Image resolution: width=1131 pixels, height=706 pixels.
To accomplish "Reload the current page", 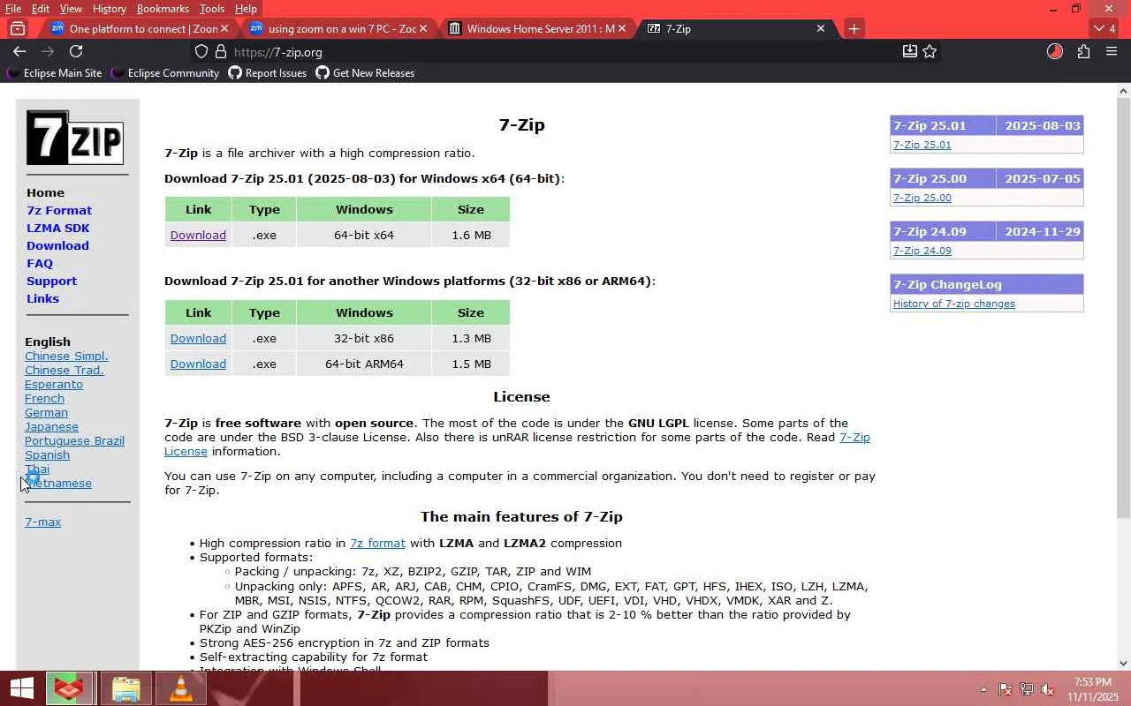I will [76, 51].
